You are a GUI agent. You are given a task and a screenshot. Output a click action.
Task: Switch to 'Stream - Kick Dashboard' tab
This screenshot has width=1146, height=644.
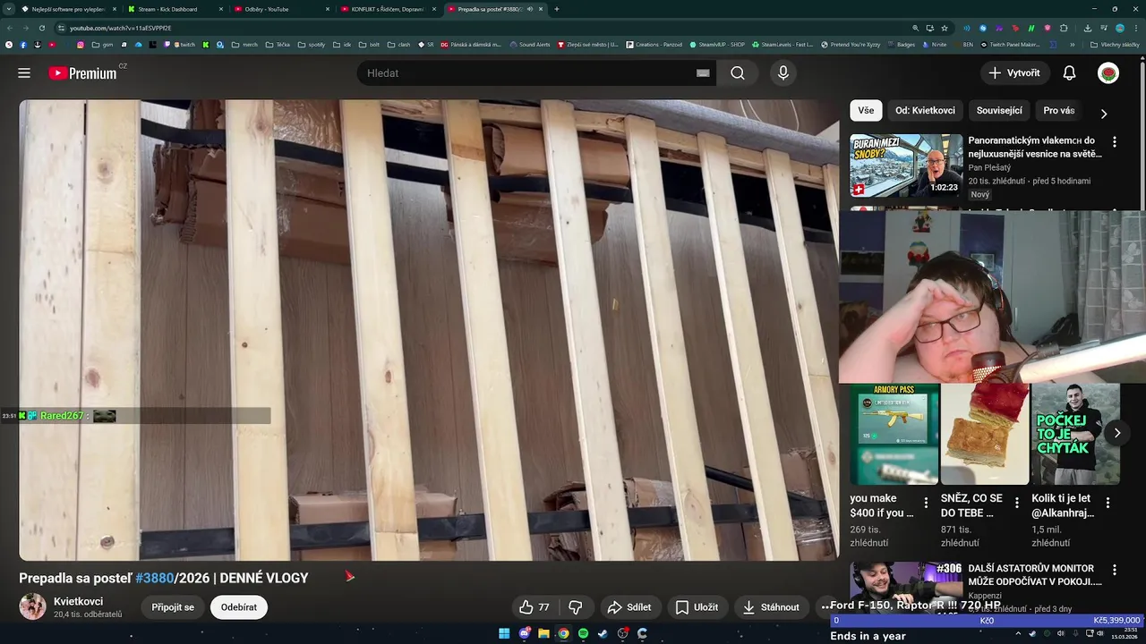[170, 9]
